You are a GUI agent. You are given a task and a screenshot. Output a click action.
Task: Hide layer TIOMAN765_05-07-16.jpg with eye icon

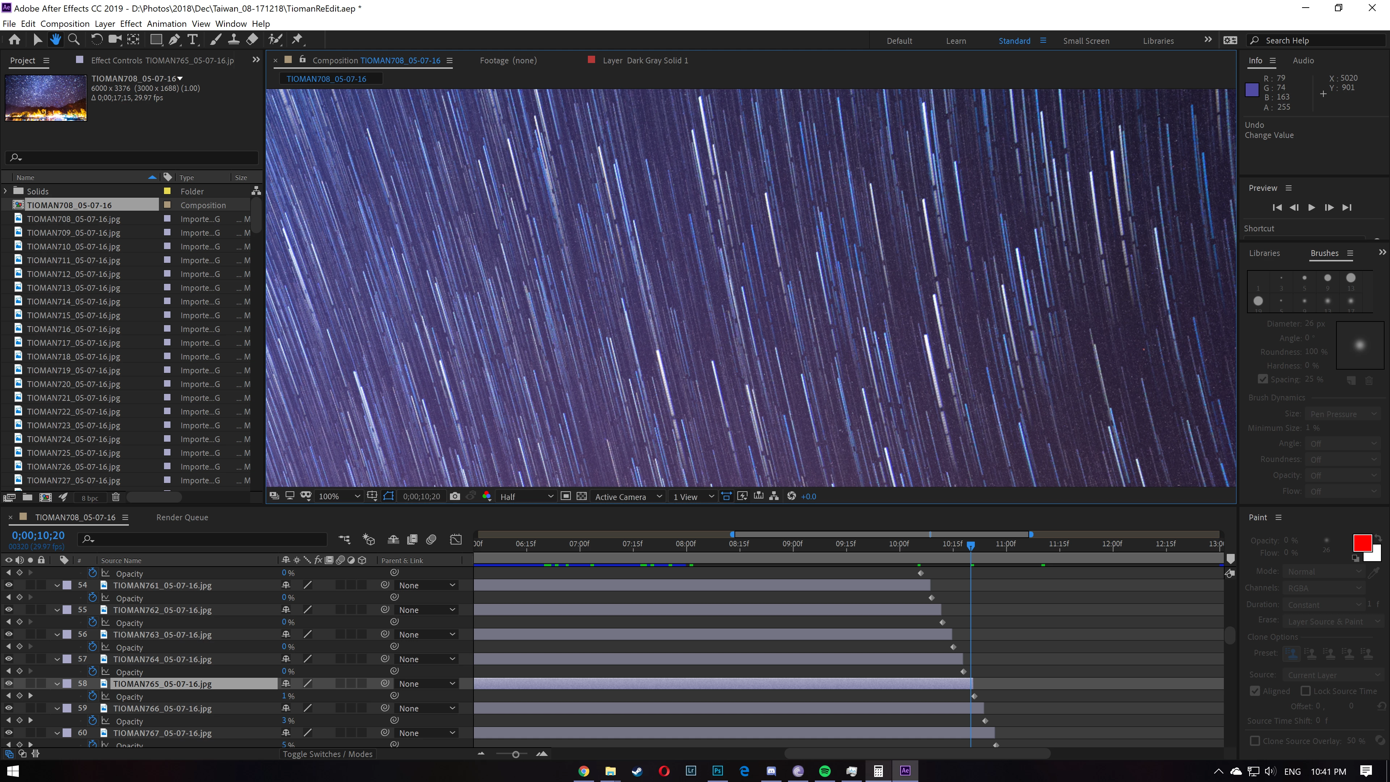point(9,683)
